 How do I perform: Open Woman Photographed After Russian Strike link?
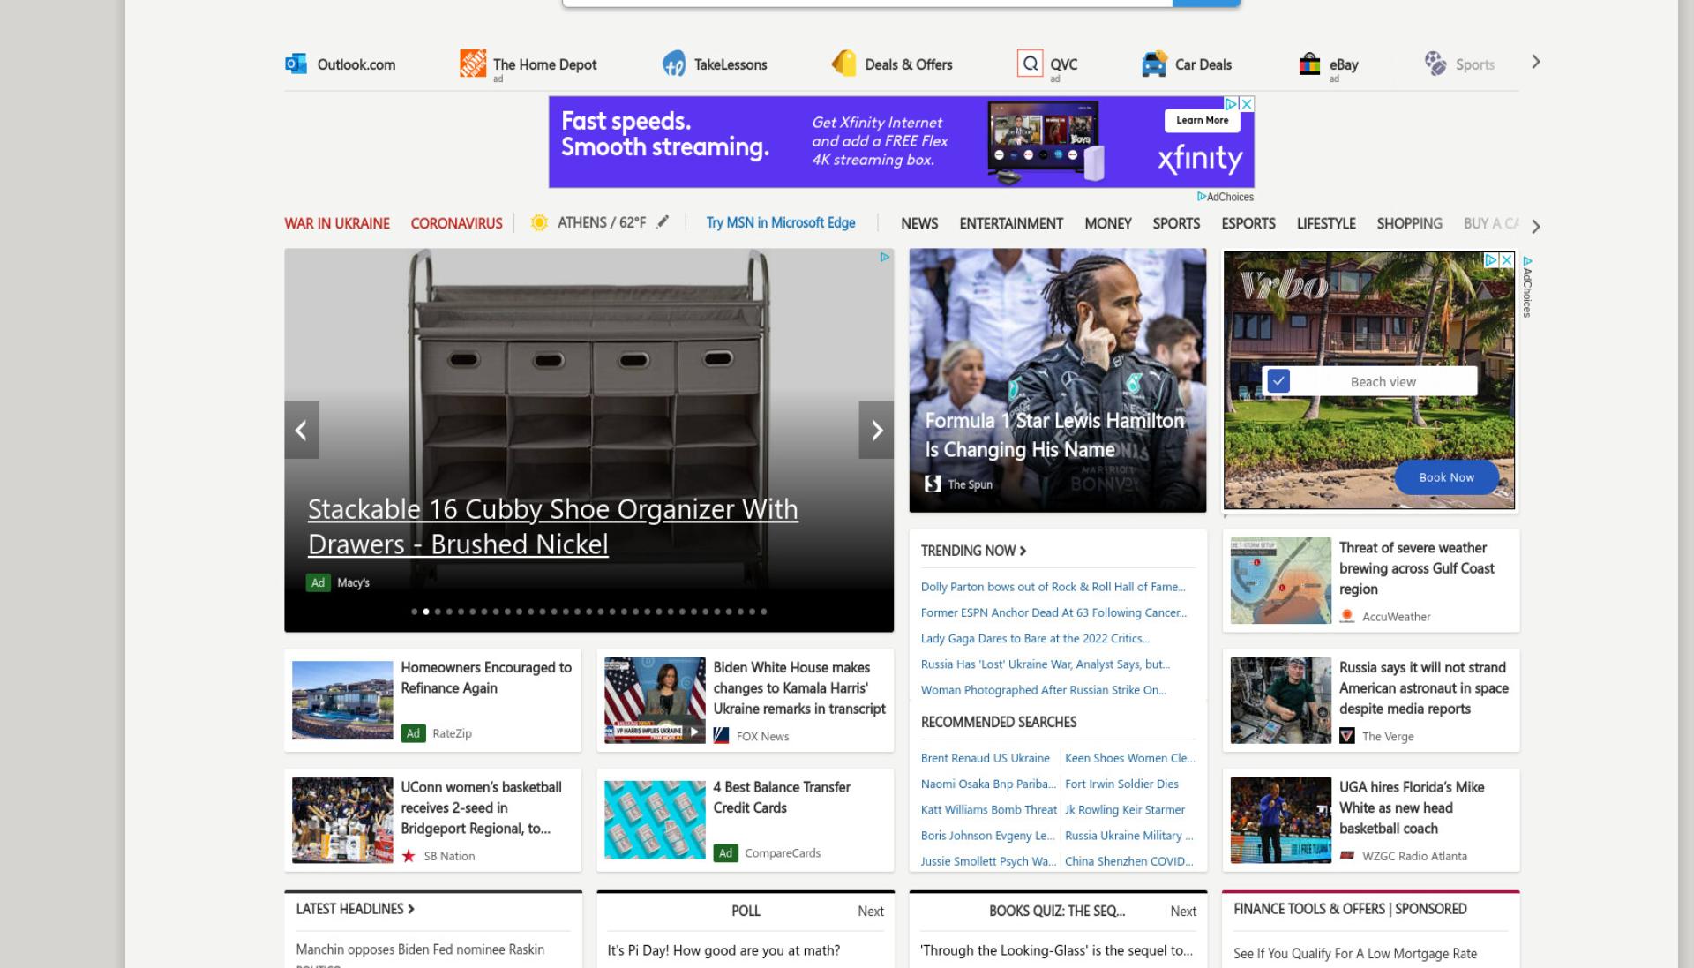pos(1043,690)
